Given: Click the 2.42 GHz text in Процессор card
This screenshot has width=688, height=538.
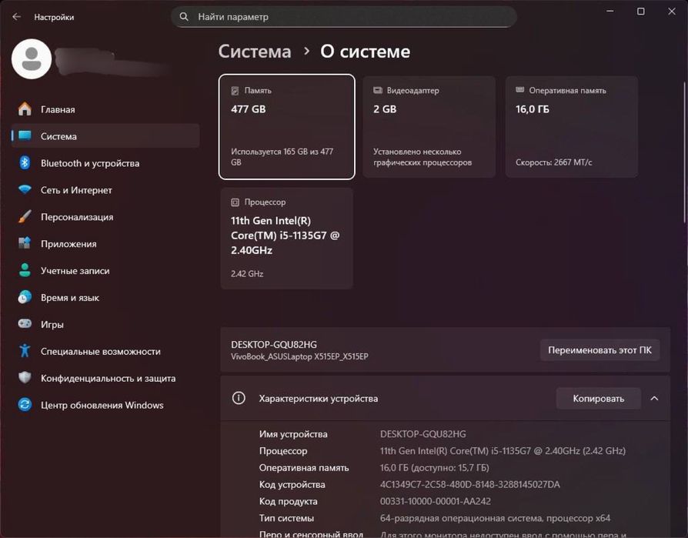Looking at the screenshot, I should coord(247,274).
